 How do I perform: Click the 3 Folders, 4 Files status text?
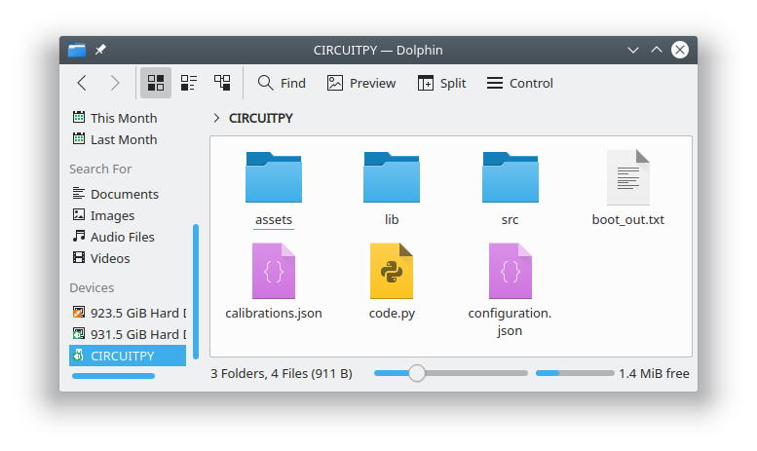coord(282,374)
